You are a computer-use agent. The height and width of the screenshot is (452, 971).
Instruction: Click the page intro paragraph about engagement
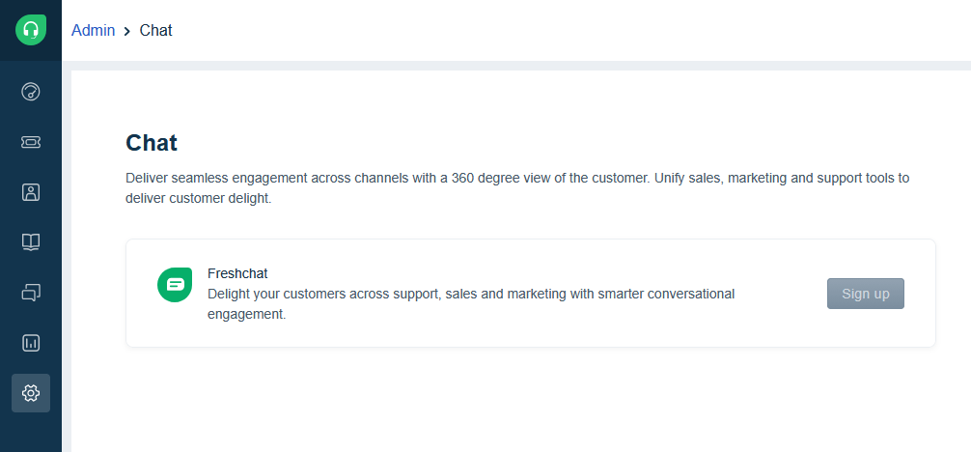[x=517, y=179]
